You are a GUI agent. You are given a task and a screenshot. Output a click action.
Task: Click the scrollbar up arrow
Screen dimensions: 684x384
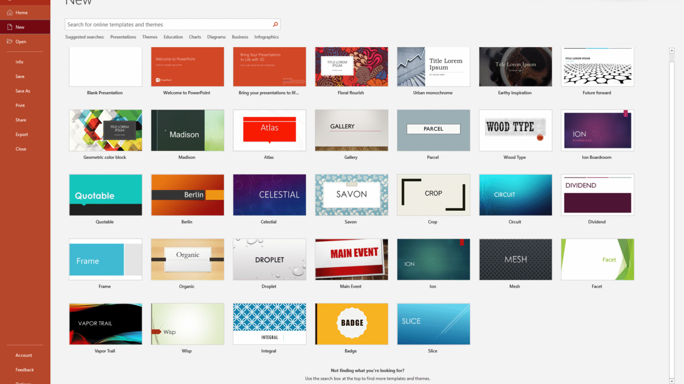coord(672,51)
